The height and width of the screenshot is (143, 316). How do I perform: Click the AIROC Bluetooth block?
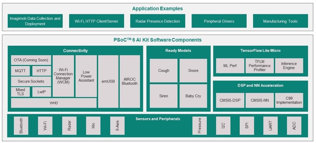pyautogui.click(x=130, y=81)
